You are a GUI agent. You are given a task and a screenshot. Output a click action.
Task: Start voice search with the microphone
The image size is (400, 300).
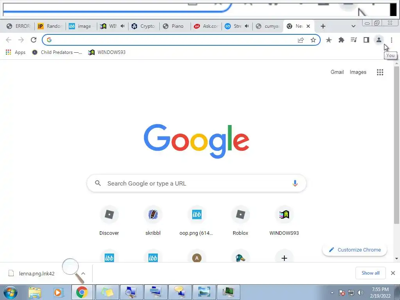[x=295, y=184]
